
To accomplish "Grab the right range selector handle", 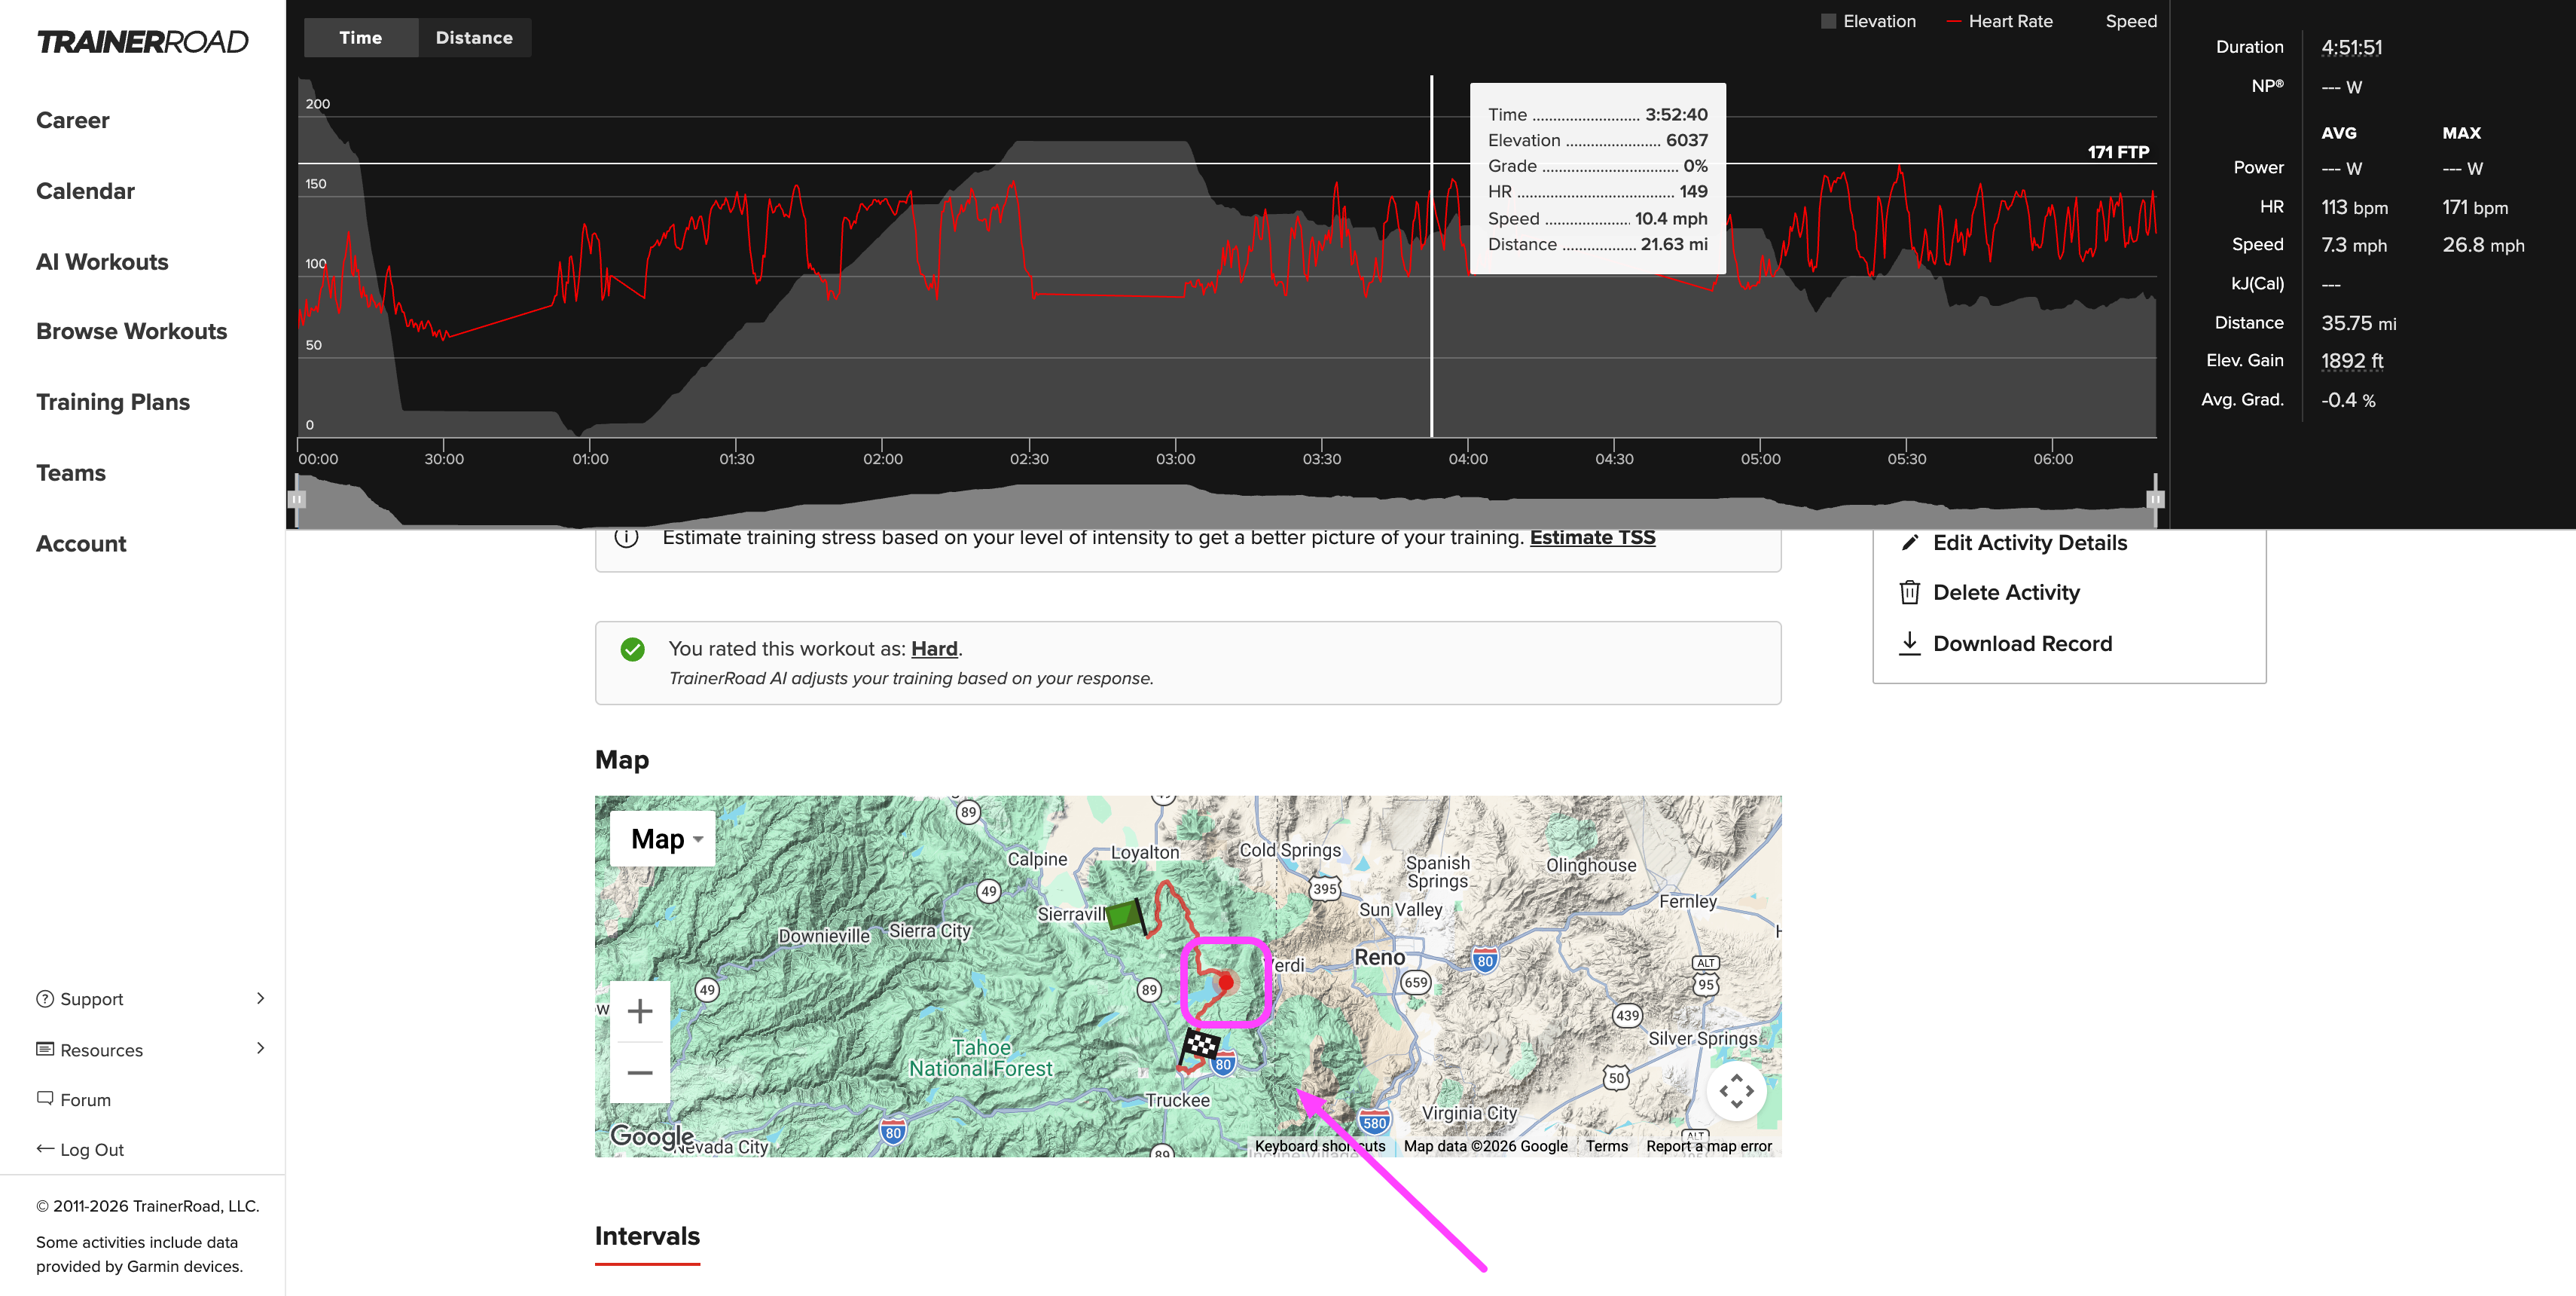I will pos(2155,499).
